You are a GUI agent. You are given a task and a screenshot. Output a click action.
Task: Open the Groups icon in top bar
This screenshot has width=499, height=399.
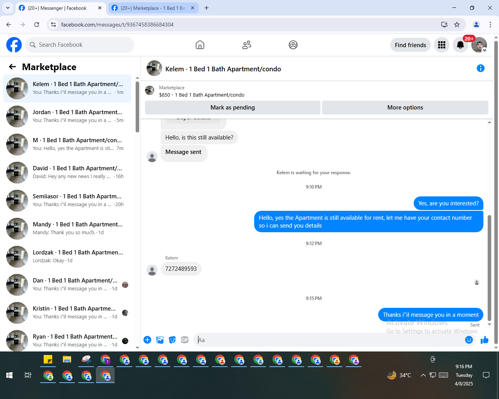coord(293,45)
